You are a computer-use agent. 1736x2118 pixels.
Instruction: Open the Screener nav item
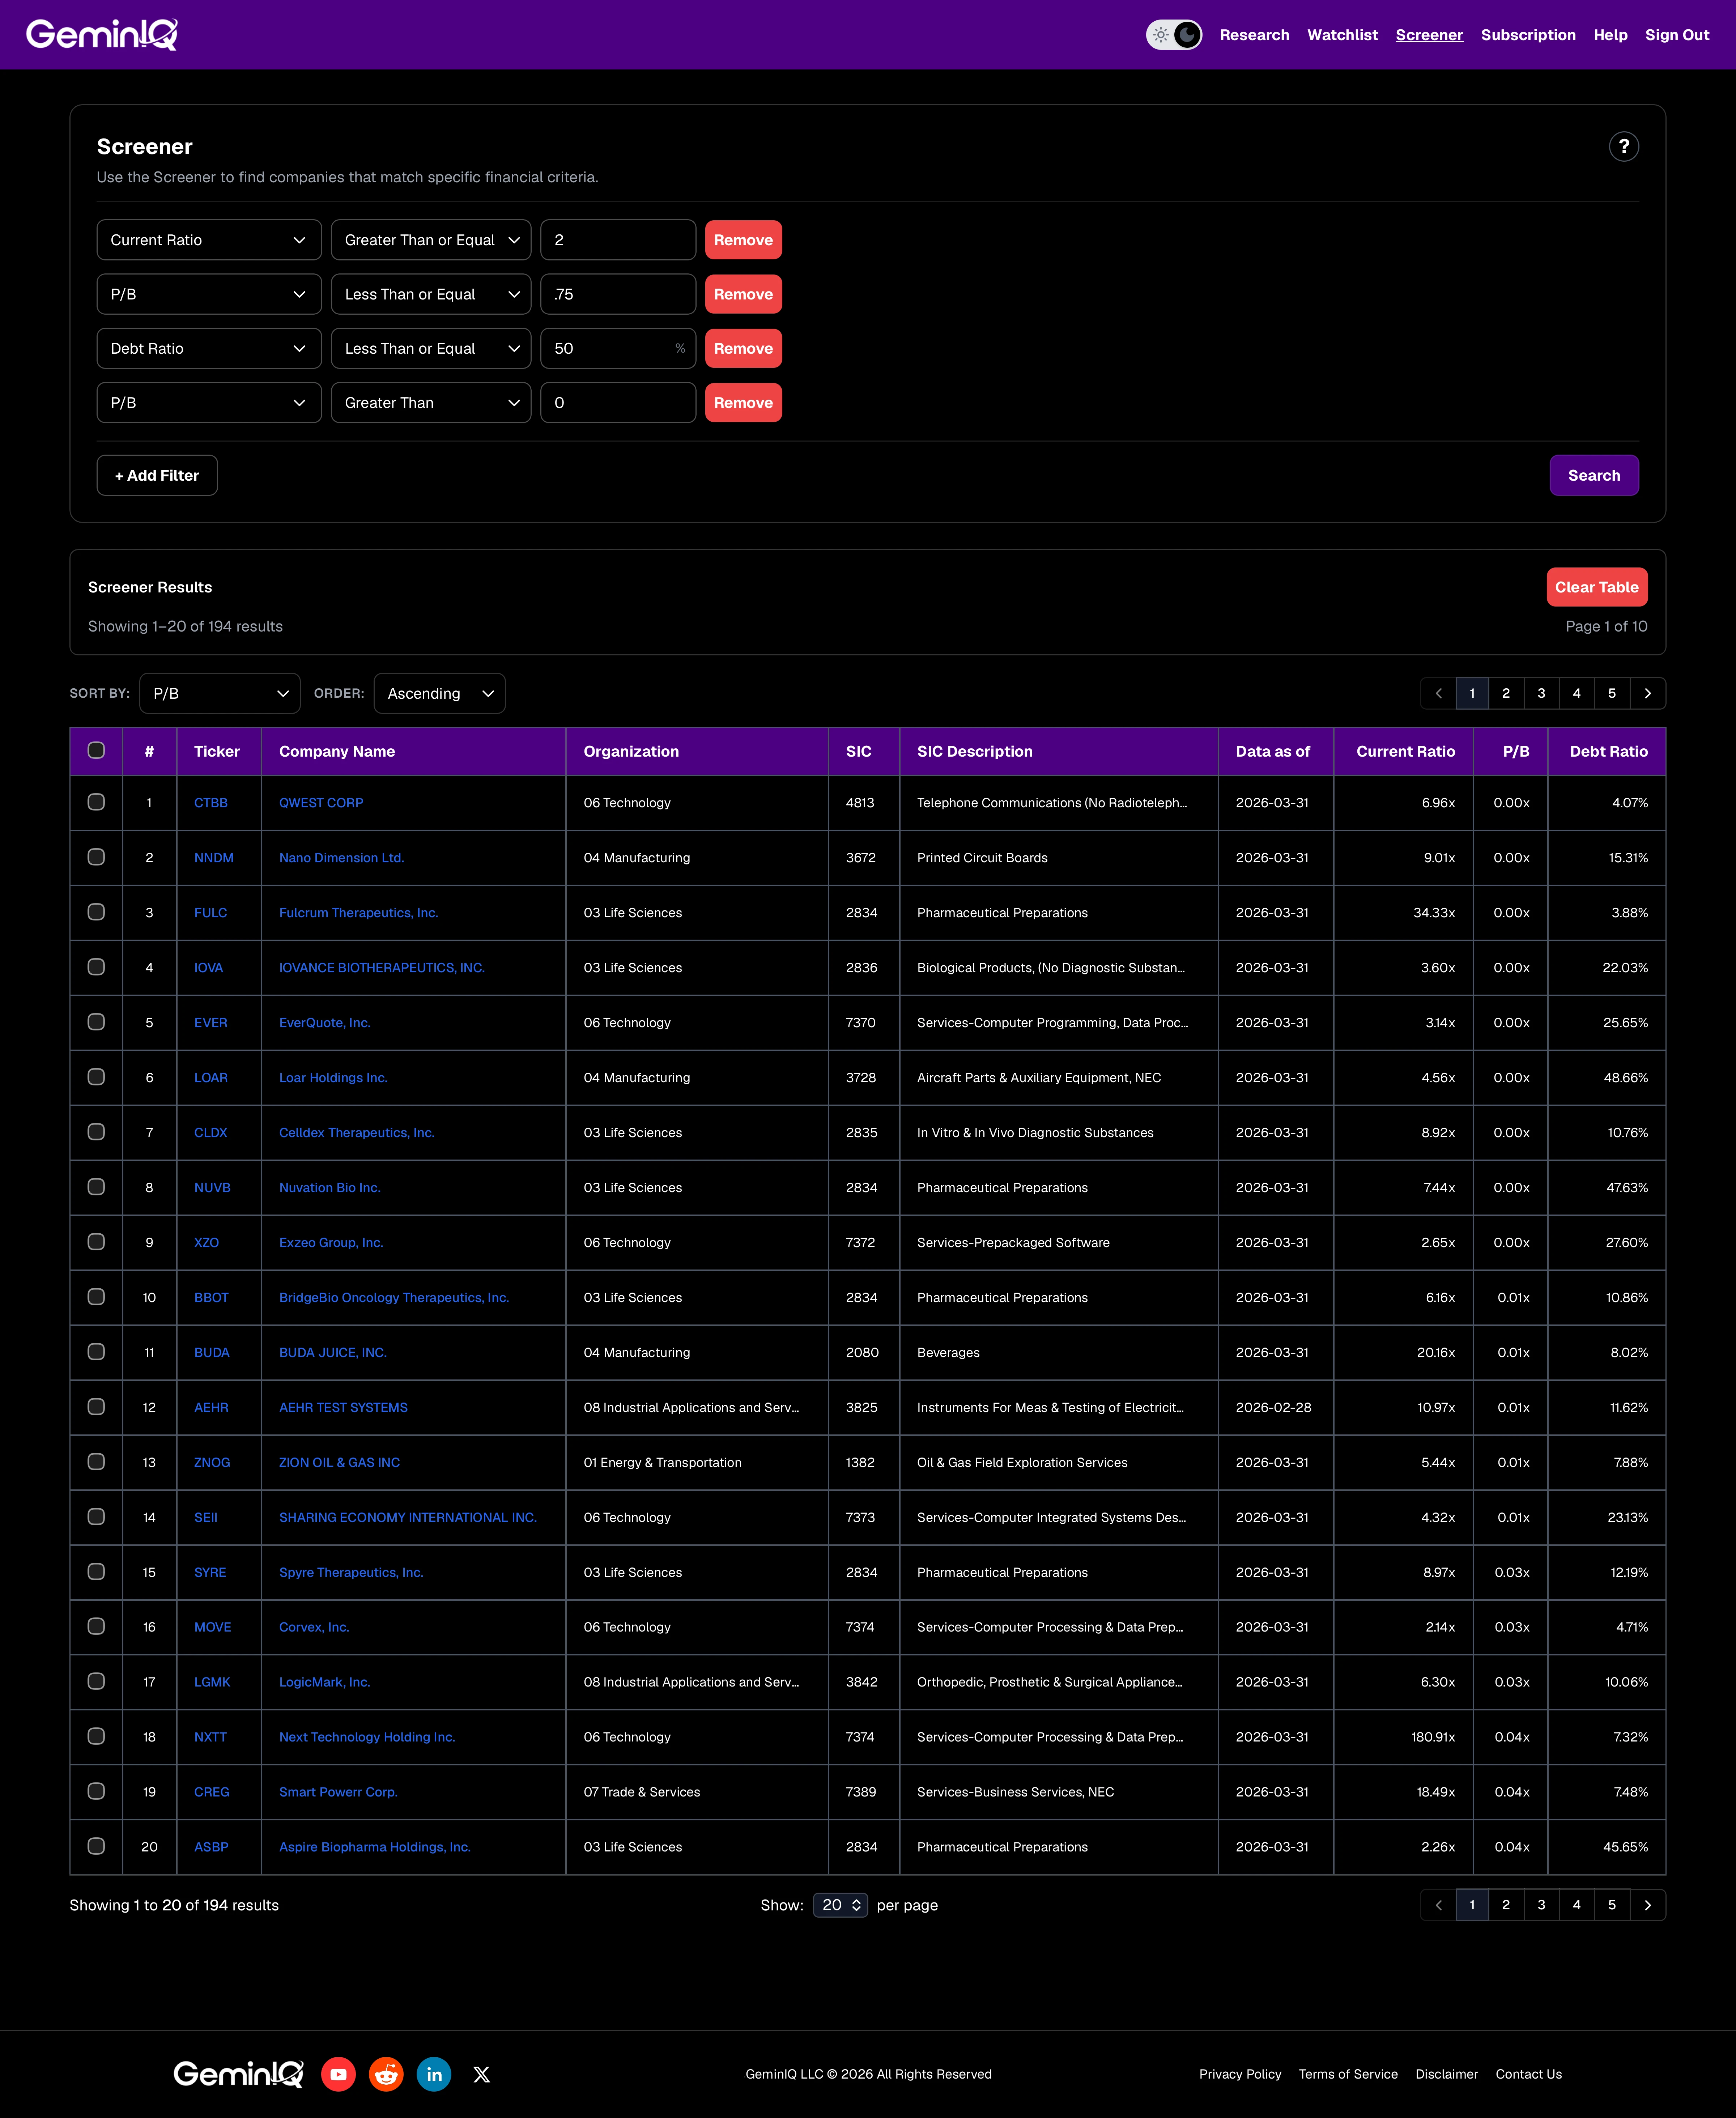1429,35
